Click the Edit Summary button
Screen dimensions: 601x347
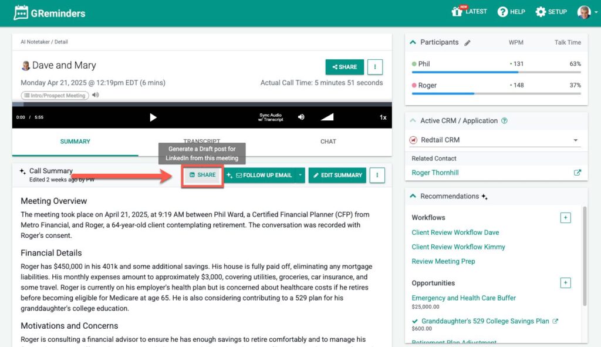[x=337, y=175]
